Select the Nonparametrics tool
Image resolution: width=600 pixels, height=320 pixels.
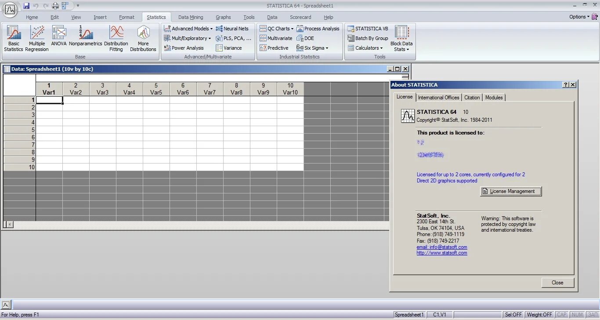click(x=86, y=36)
